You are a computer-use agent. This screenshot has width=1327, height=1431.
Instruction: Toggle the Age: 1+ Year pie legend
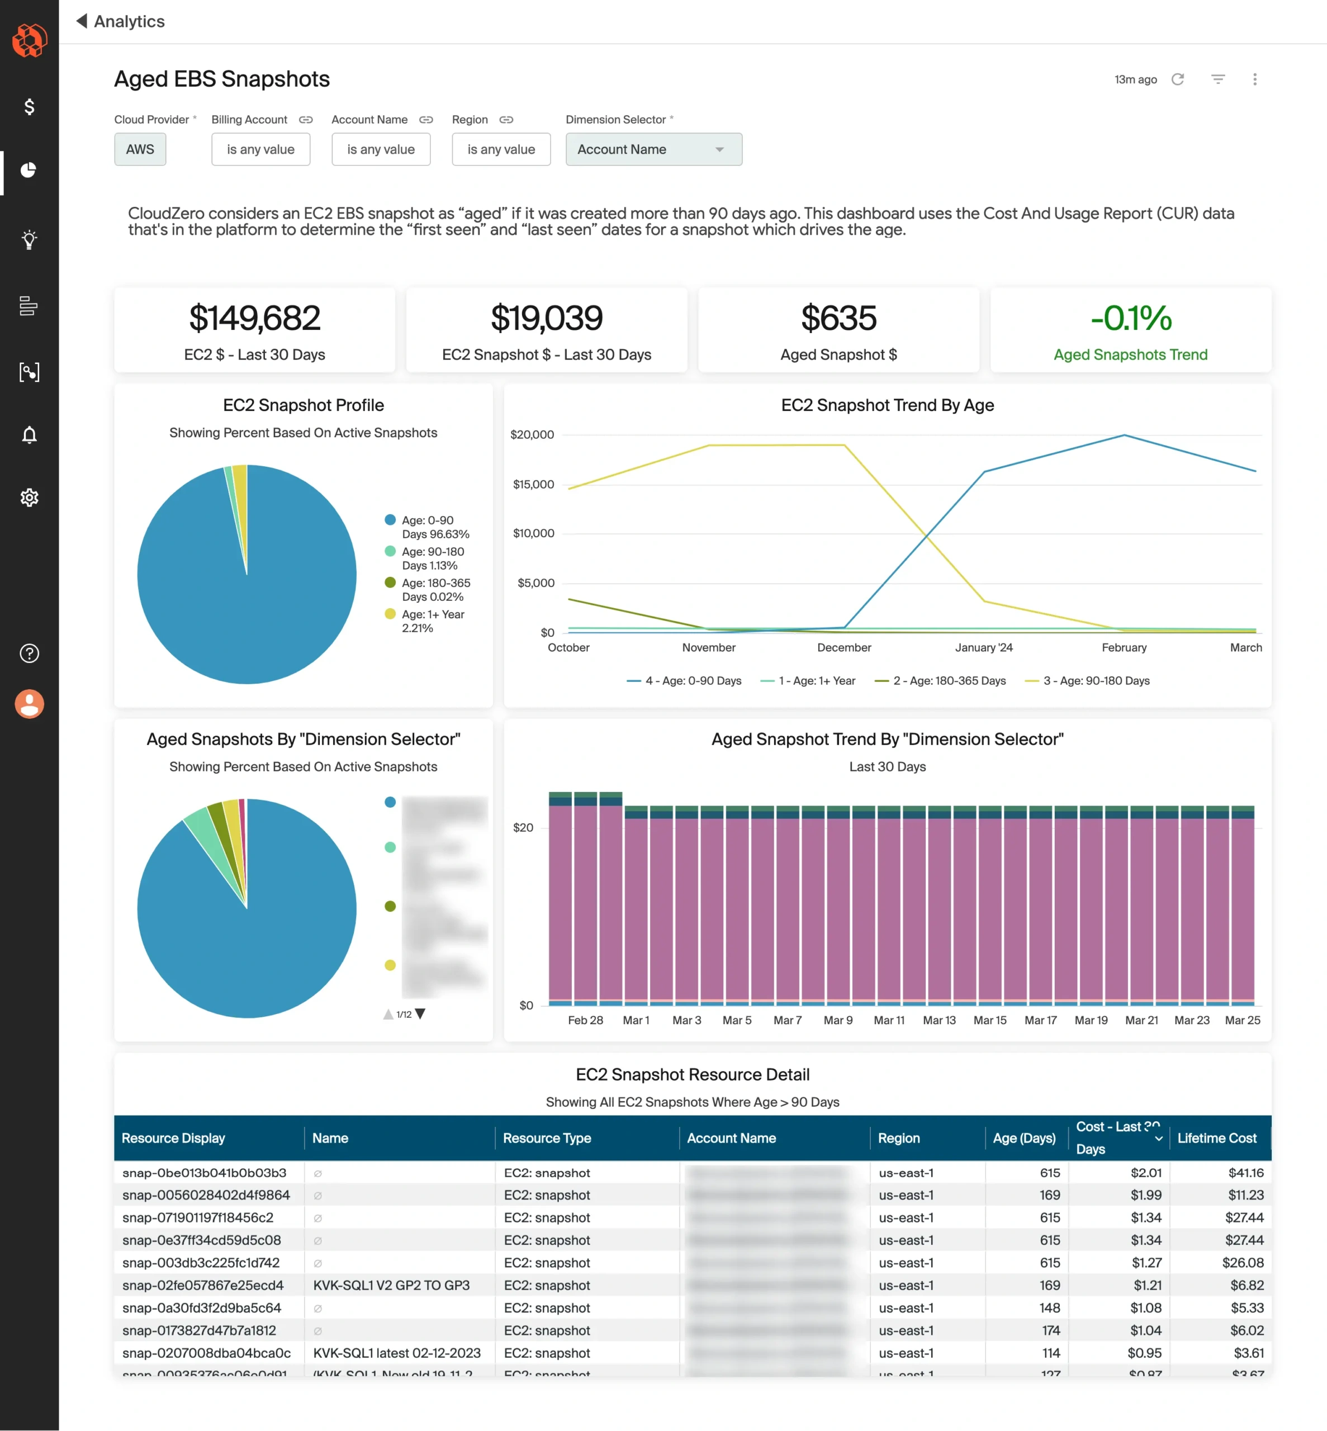(425, 621)
